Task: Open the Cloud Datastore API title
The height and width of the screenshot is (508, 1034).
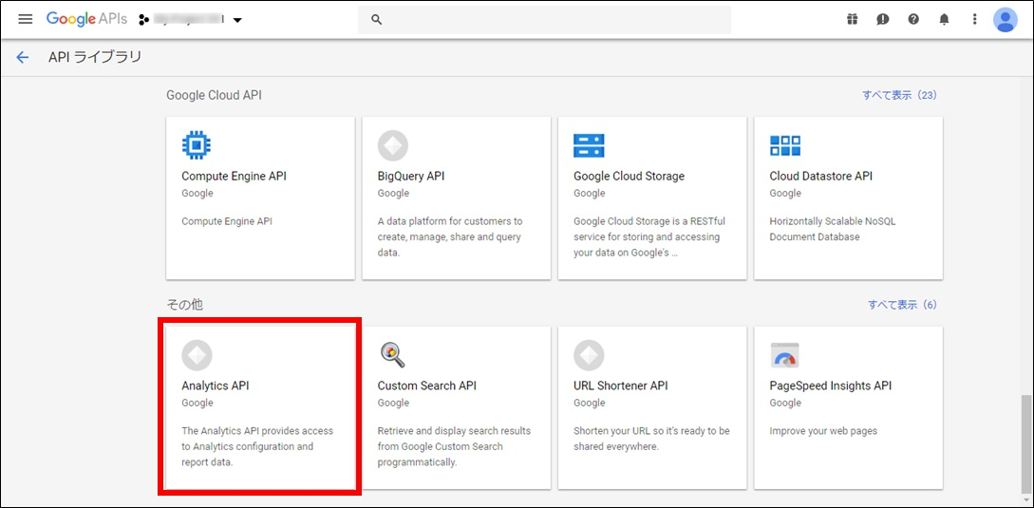Action: point(821,177)
